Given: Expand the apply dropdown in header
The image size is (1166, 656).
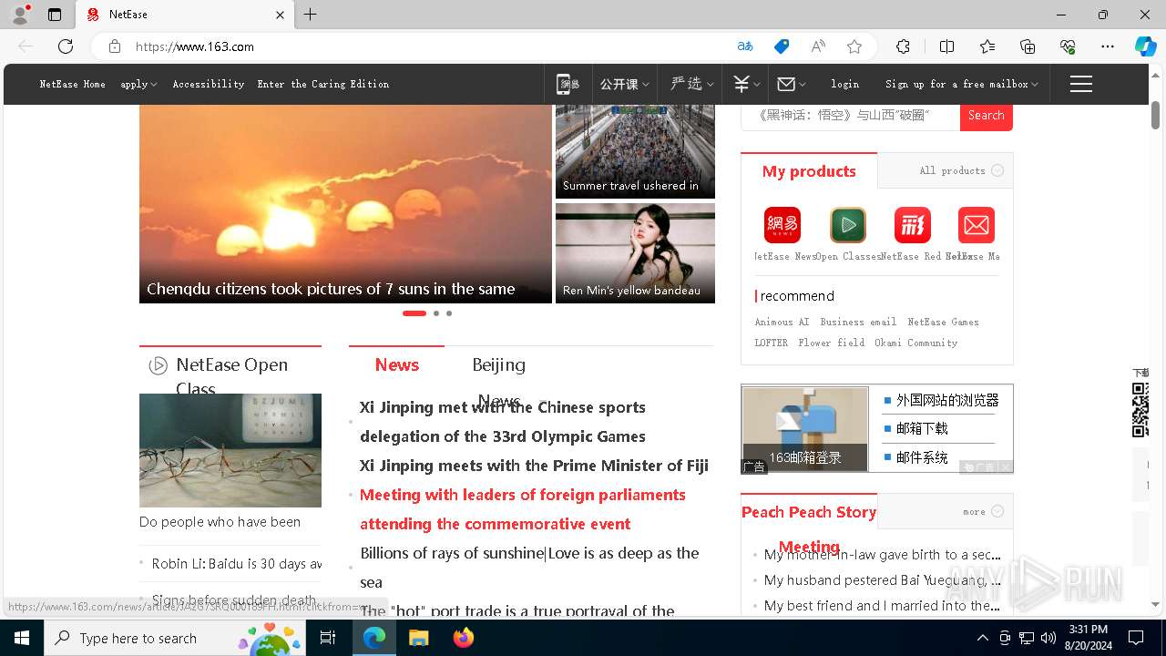Looking at the screenshot, I should coord(138,84).
